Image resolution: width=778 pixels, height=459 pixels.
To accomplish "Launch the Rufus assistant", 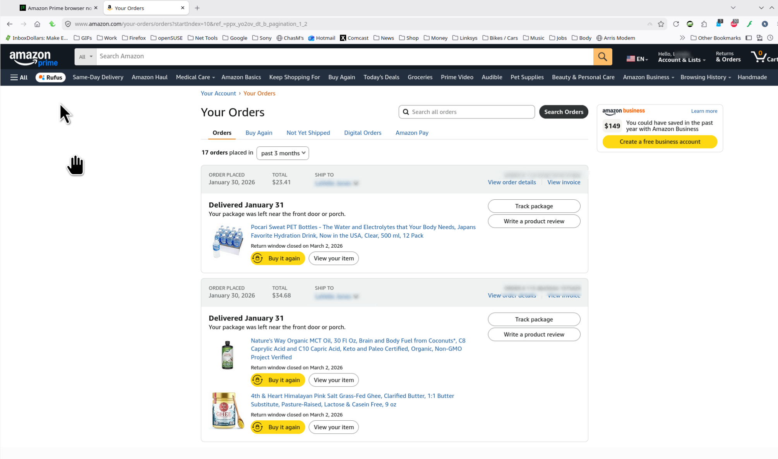I will click(51, 77).
